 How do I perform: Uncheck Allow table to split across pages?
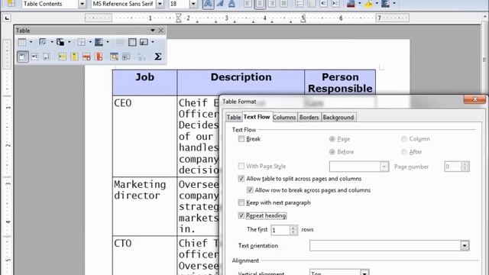[241, 178]
